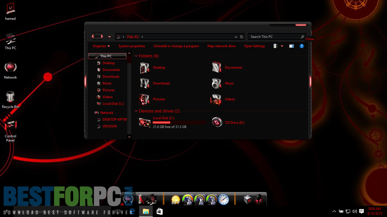The width and height of the screenshot is (387, 217).
Task: Select Network desktop icon
Action: coord(10,71)
